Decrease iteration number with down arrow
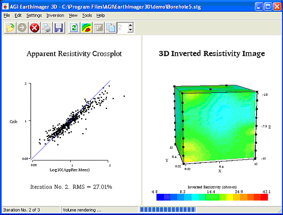The width and height of the screenshot is (283, 215). [131, 30]
